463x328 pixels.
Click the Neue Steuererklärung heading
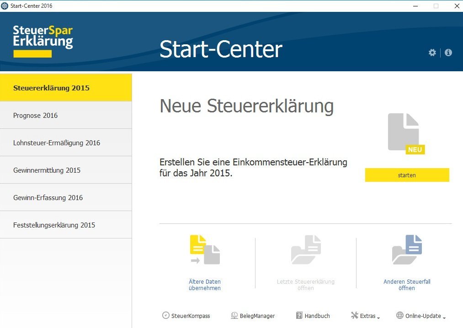click(246, 106)
